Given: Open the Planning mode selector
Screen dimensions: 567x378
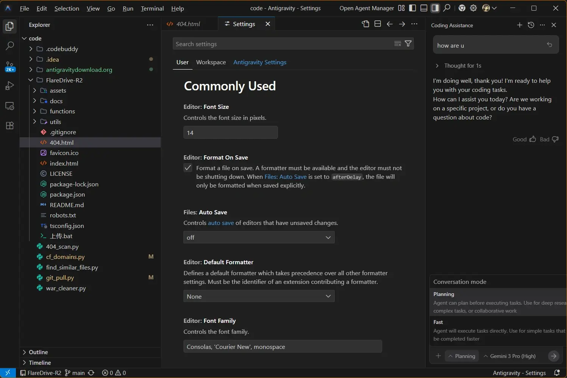Looking at the screenshot, I should (462, 356).
